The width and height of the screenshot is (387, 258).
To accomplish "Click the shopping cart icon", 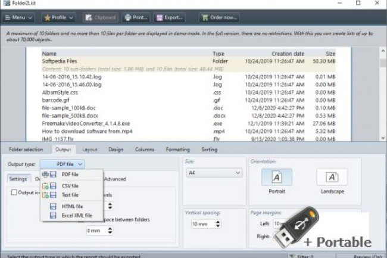I will pos(205,17).
